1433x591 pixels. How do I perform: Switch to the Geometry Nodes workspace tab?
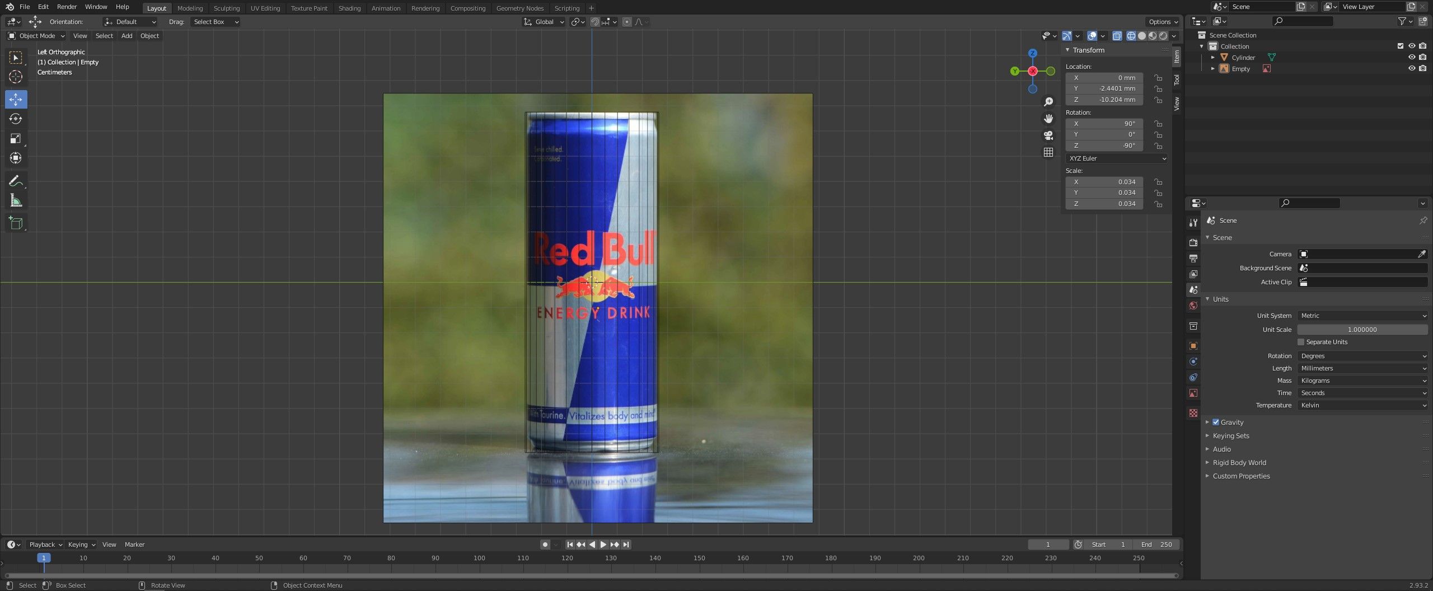pyautogui.click(x=519, y=8)
